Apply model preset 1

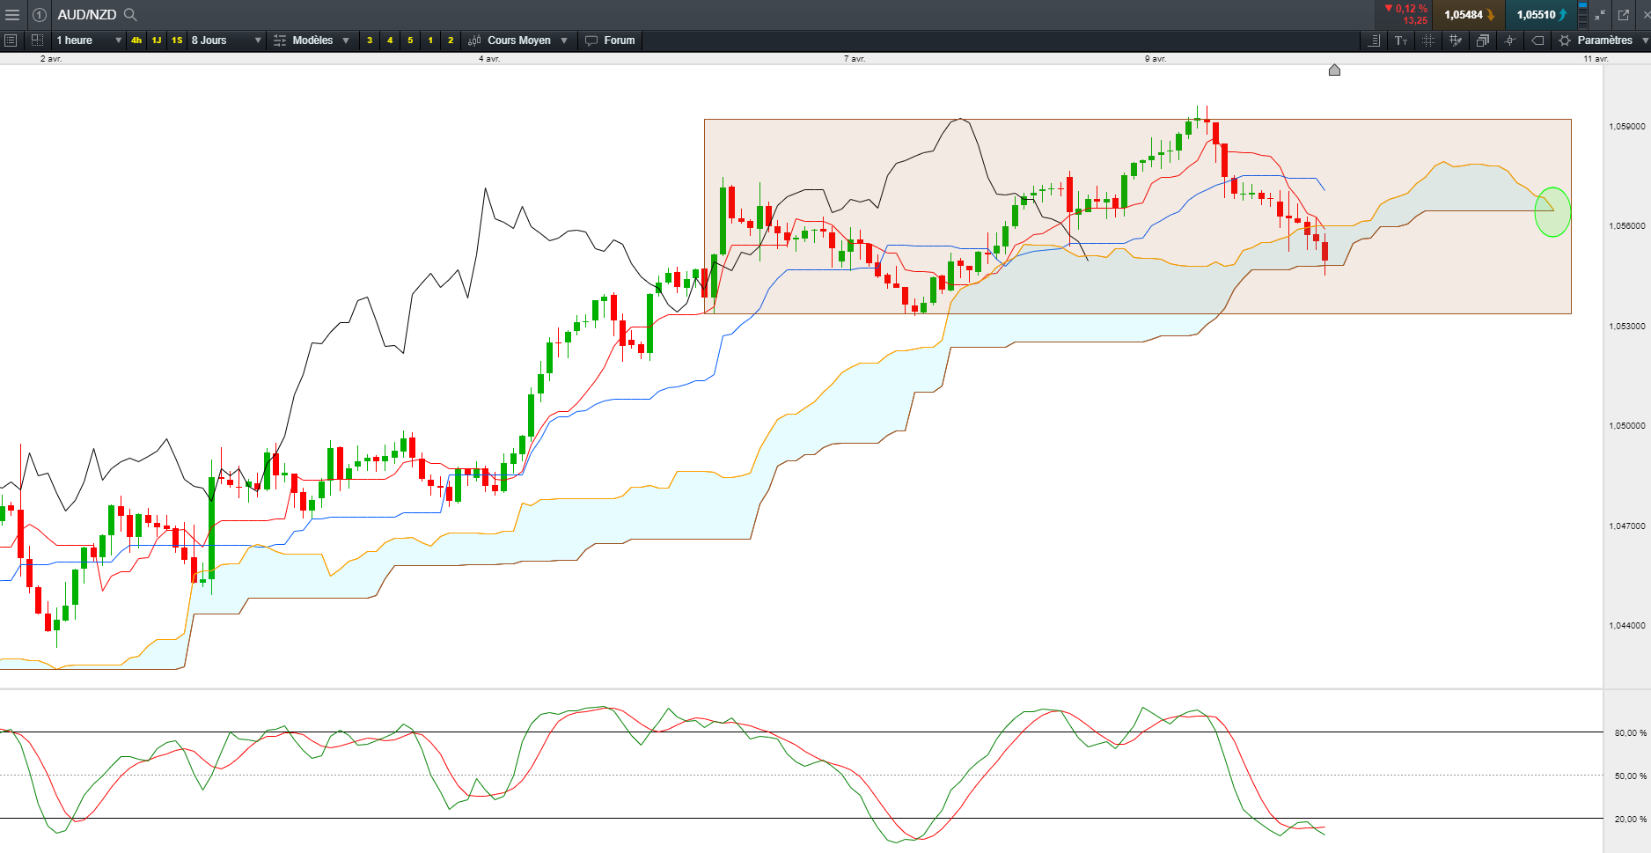(x=430, y=40)
